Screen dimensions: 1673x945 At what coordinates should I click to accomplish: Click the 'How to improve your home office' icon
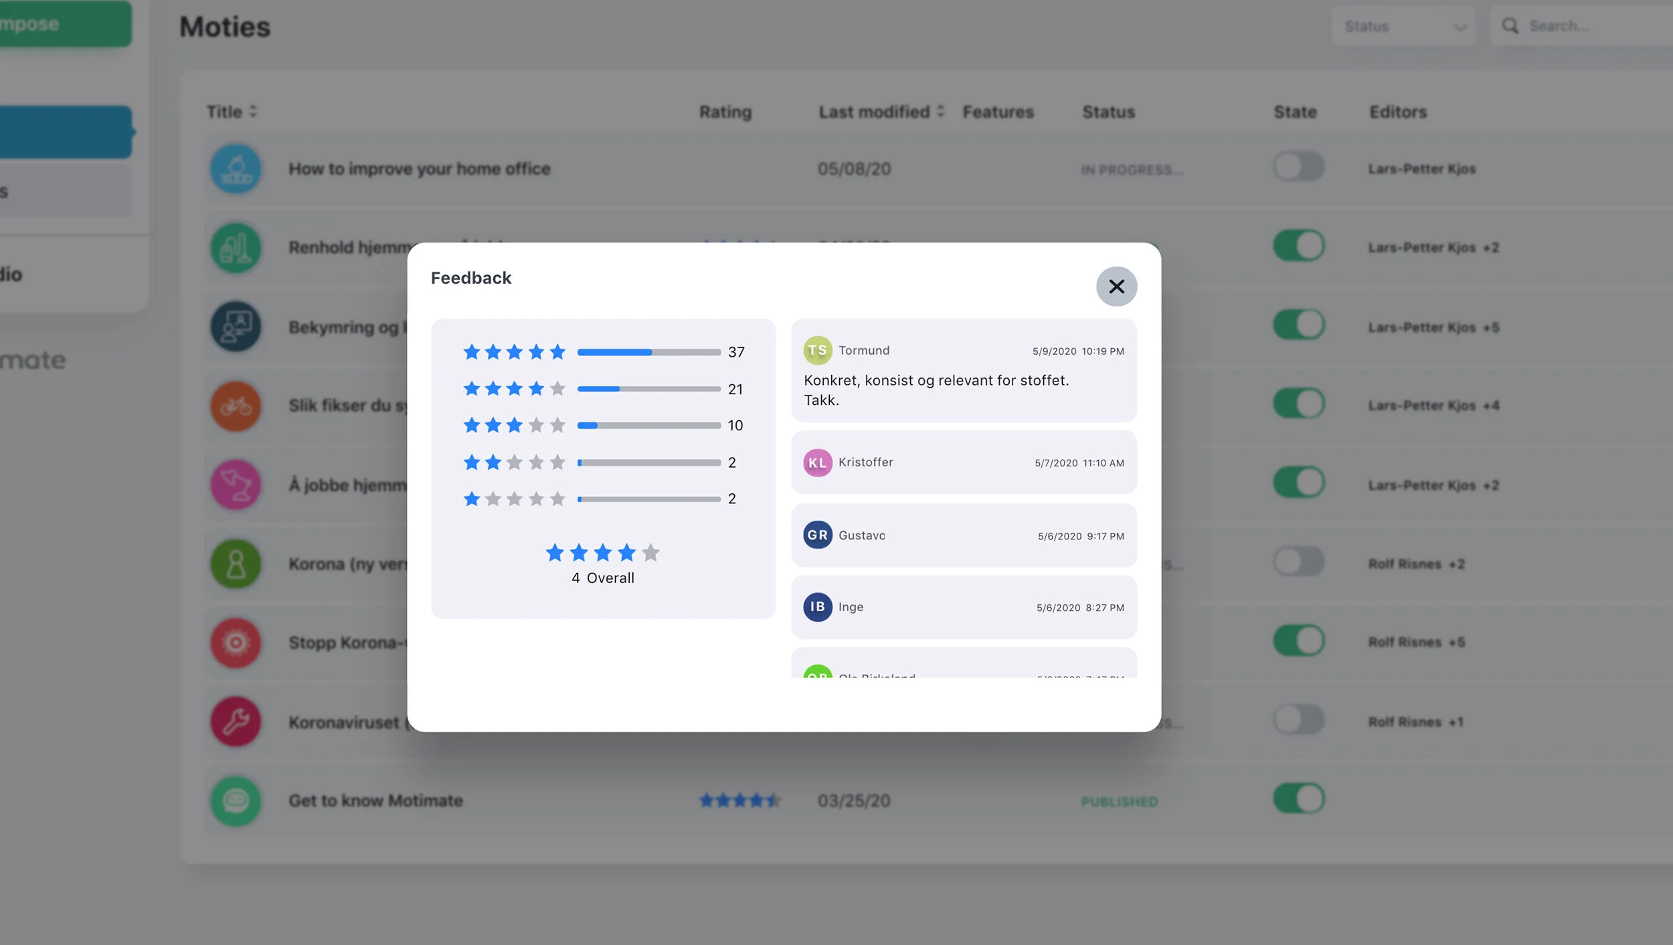point(236,169)
